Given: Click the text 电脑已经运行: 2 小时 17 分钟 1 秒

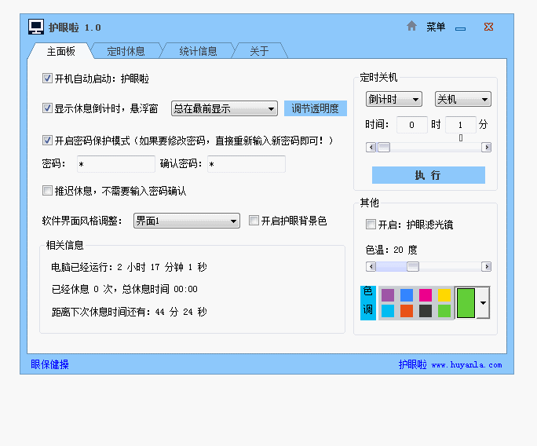Looking at the screenshot, I should coord(129,267).
